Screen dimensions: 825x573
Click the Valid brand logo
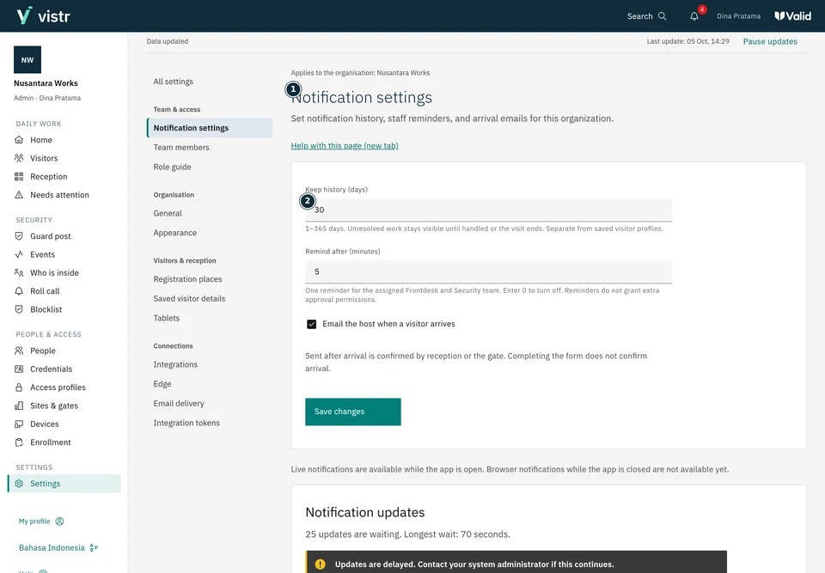pyautogui.click(x=792, y=16)
